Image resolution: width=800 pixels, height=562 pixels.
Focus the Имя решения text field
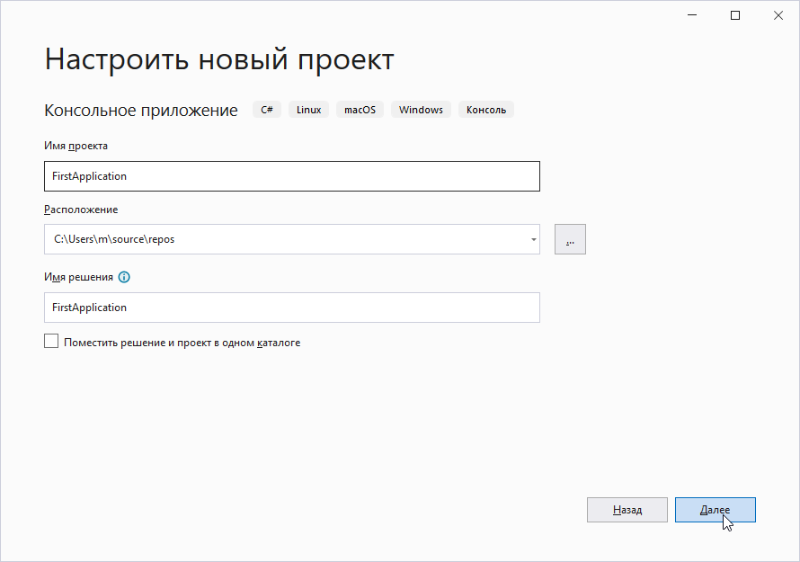[x=291, y=308]
